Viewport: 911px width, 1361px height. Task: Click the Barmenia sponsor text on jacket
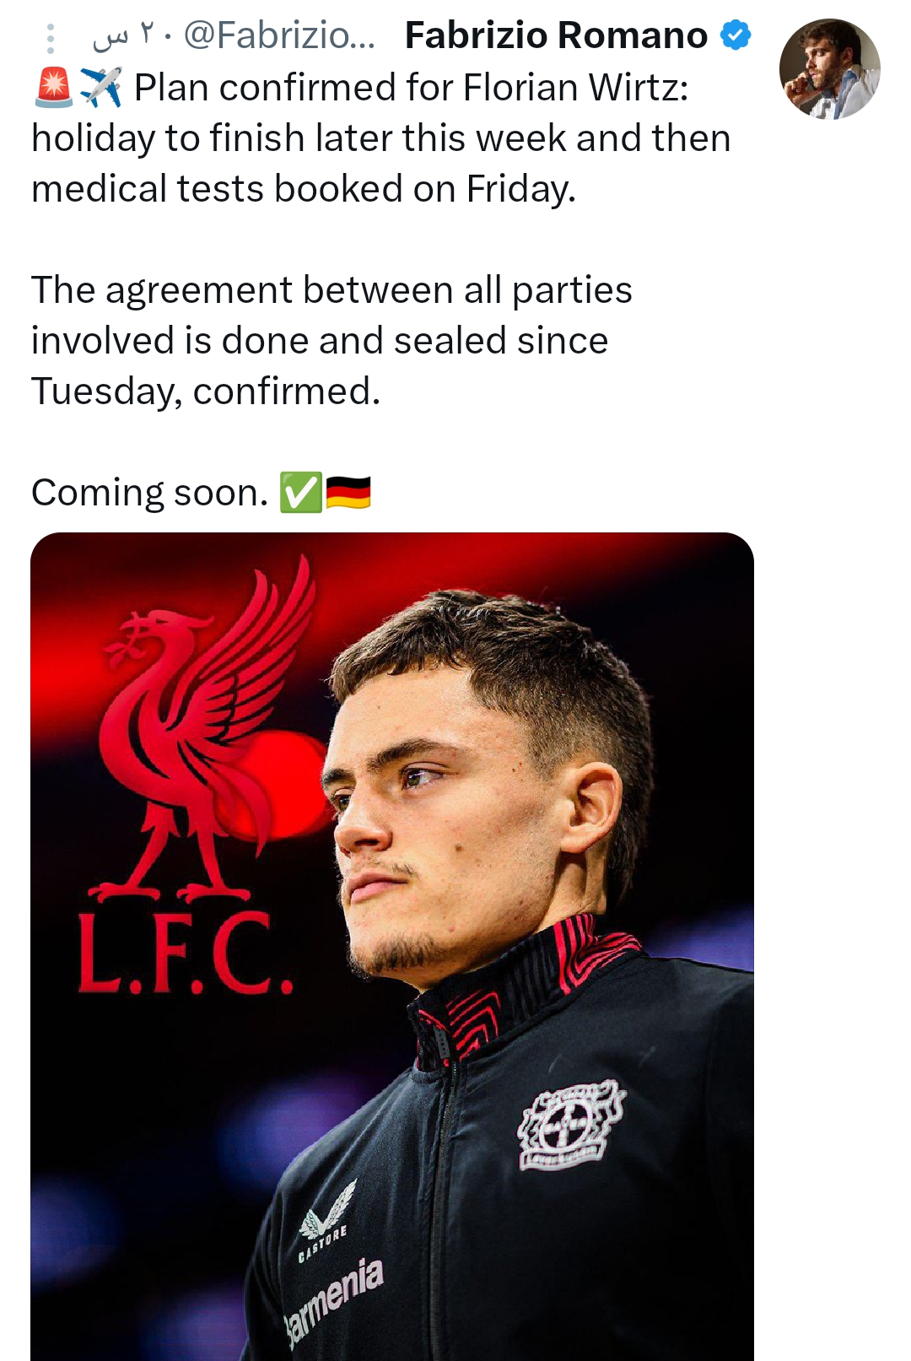click(335, 1299)
